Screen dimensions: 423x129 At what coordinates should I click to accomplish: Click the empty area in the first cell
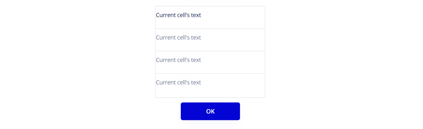pos(233,17)
